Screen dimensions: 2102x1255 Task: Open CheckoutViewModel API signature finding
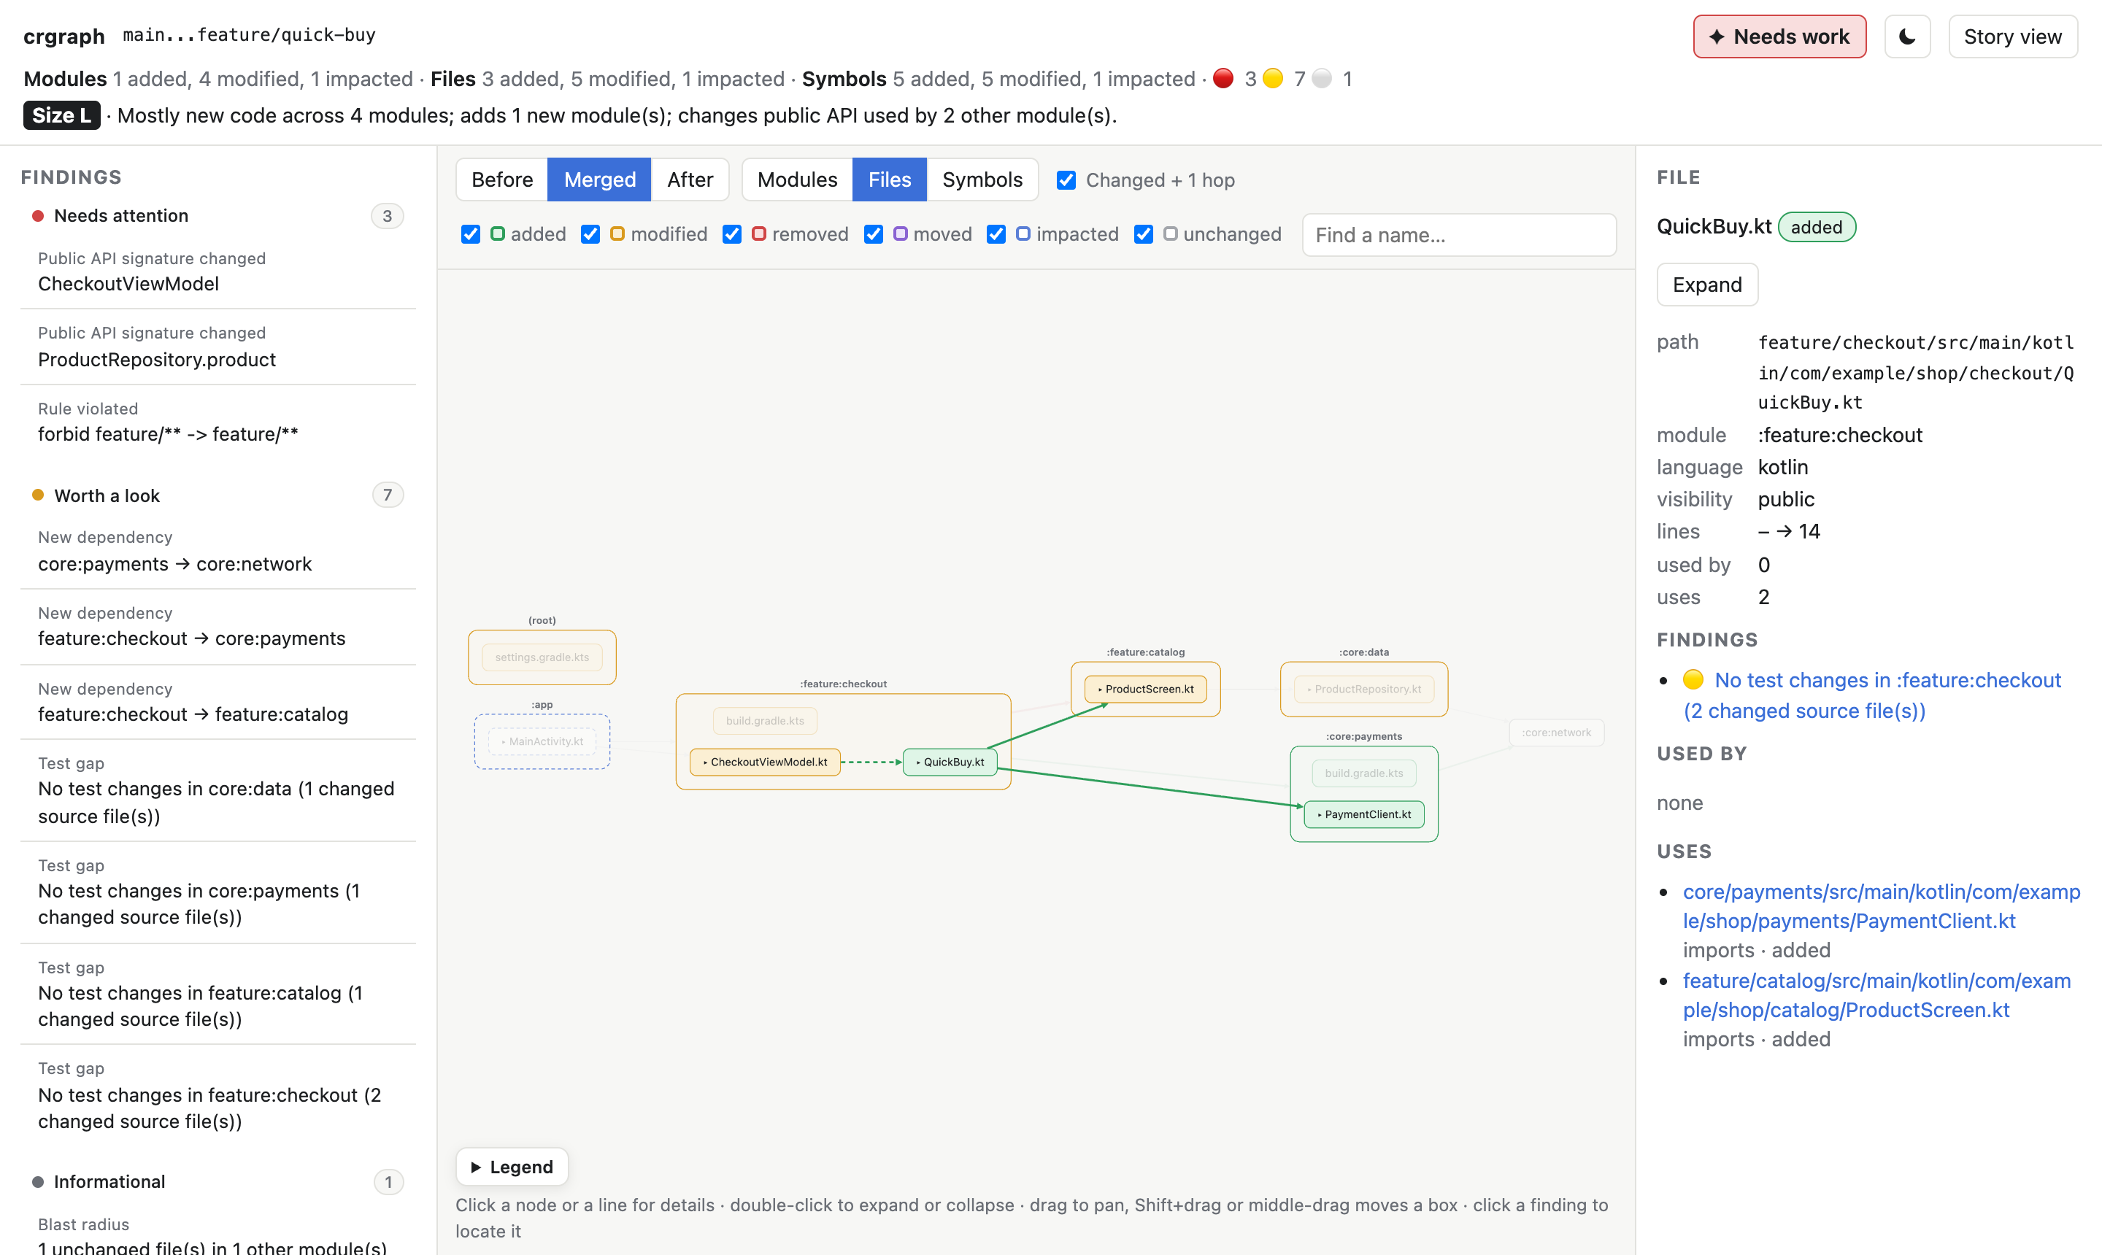[x=217, y=272]
